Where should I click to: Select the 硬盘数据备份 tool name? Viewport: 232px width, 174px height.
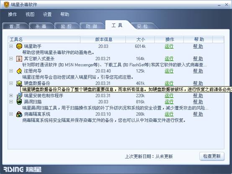pos(37,83)
